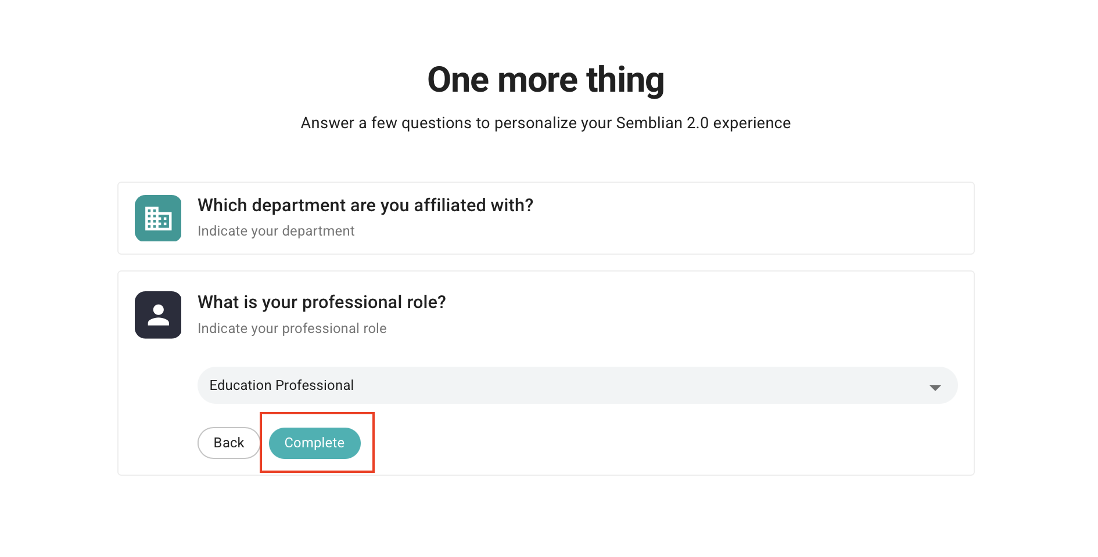
Task: Click 'Indicate your department' helper text
Action: pyautogui.click(x=275, y=230)
